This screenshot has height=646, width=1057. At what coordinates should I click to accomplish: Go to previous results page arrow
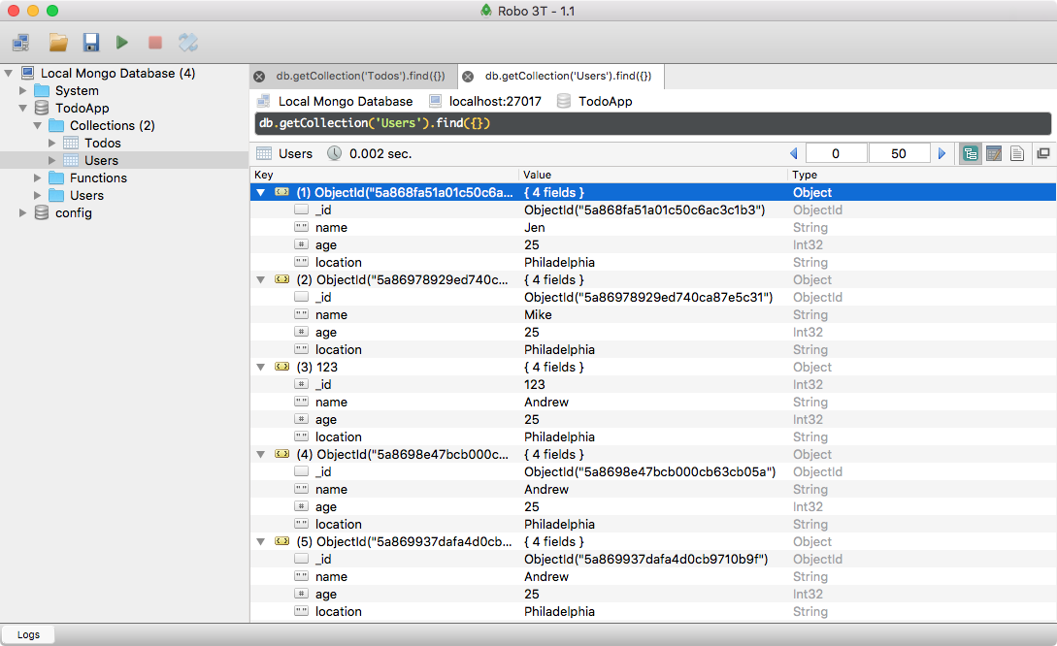pos(794,153)
